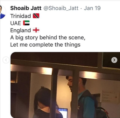Click the Trinidad flag emoji
Viewport: 120px width, 118px height.
tap(36, 16)
